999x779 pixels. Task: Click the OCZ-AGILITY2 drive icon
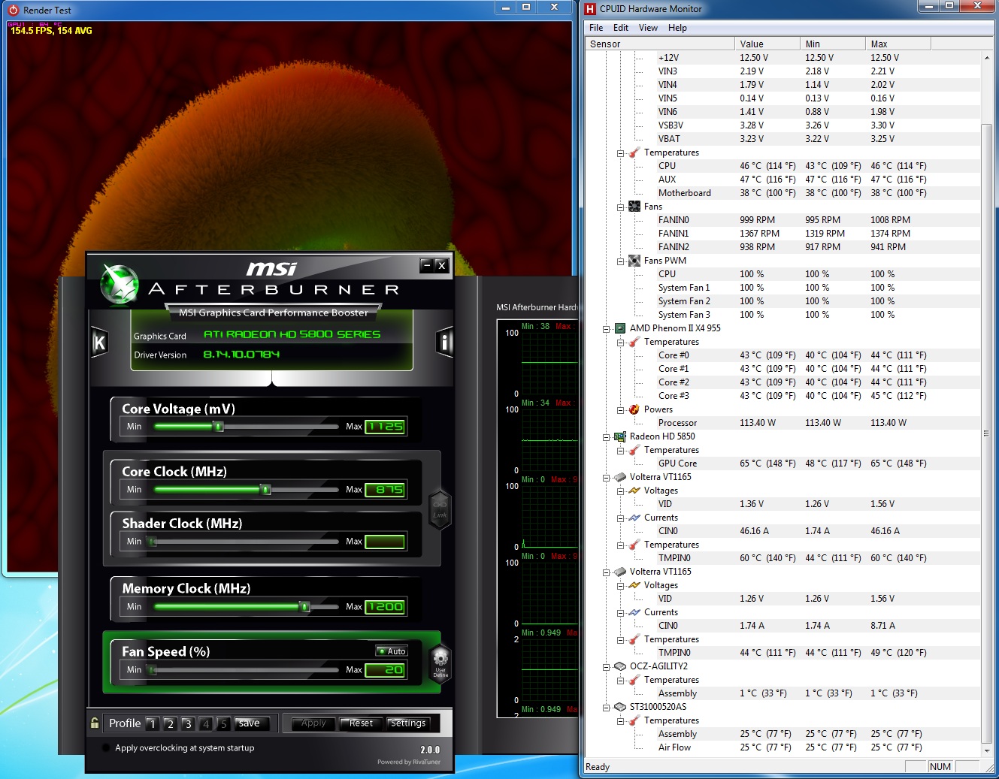pos(620,666)
